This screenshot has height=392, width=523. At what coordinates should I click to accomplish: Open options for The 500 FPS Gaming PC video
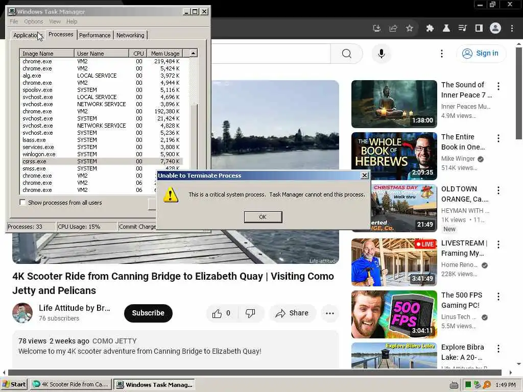coord(498,297)
